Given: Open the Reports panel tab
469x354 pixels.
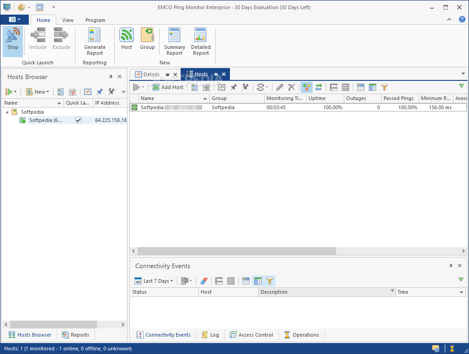Looking at the screenshot, I should coord(75,335).
